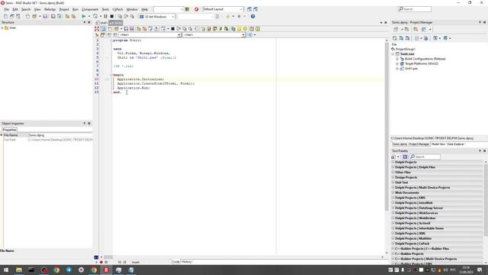Expand the Uses node in Structure
The width and height of the screenshot is (488, 275).
pos(2,27)
